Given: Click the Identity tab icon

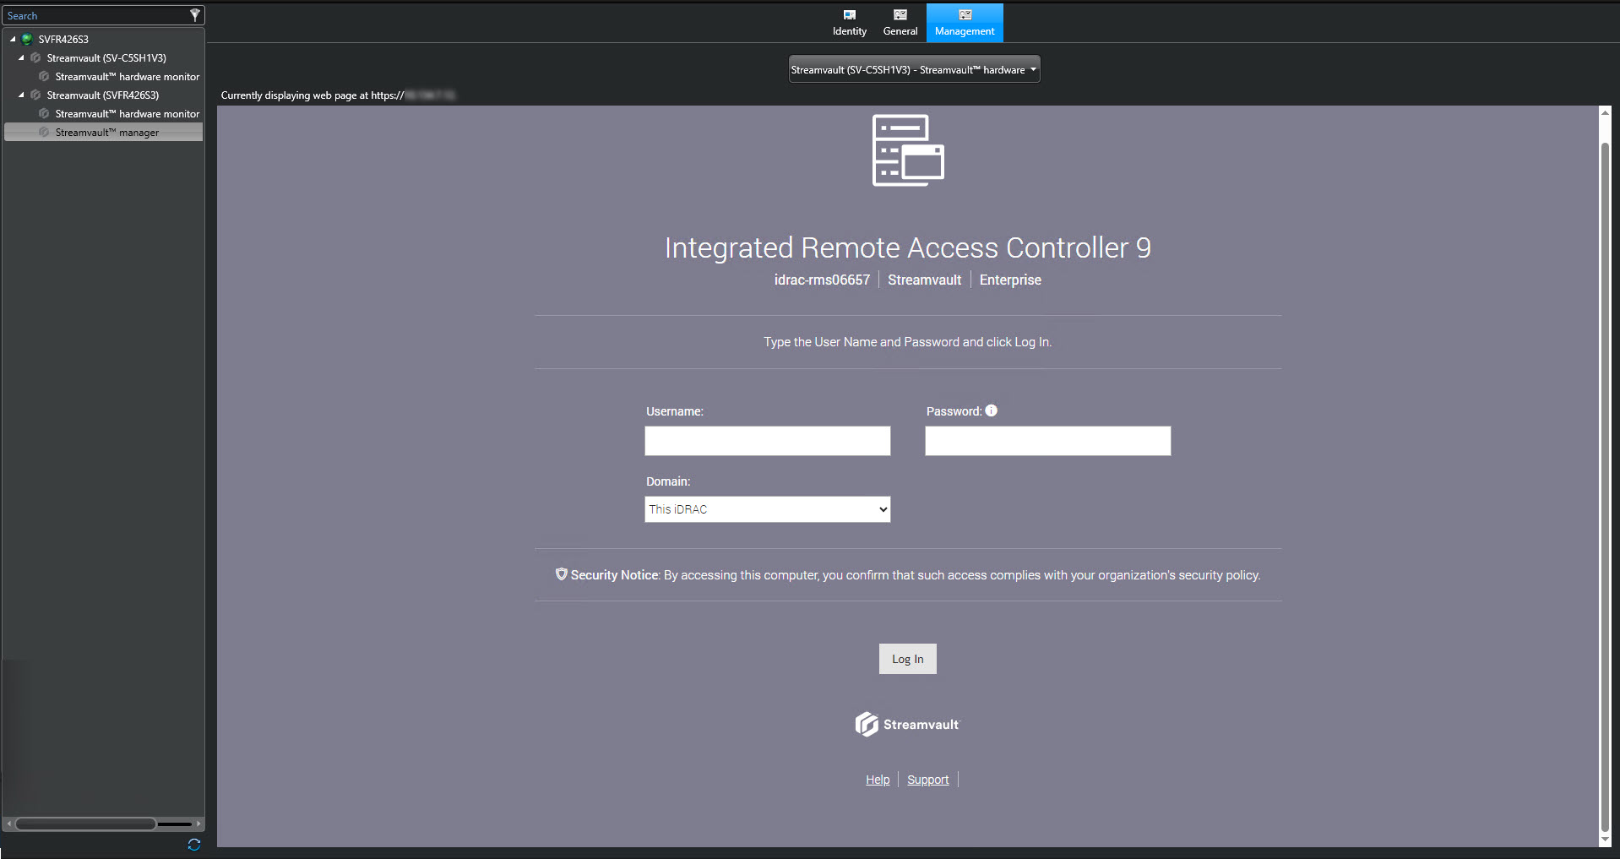Looking at the screenshot, I should point(849,14).
